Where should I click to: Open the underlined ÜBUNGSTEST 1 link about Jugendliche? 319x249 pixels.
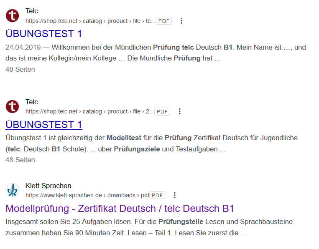[44, 125]
